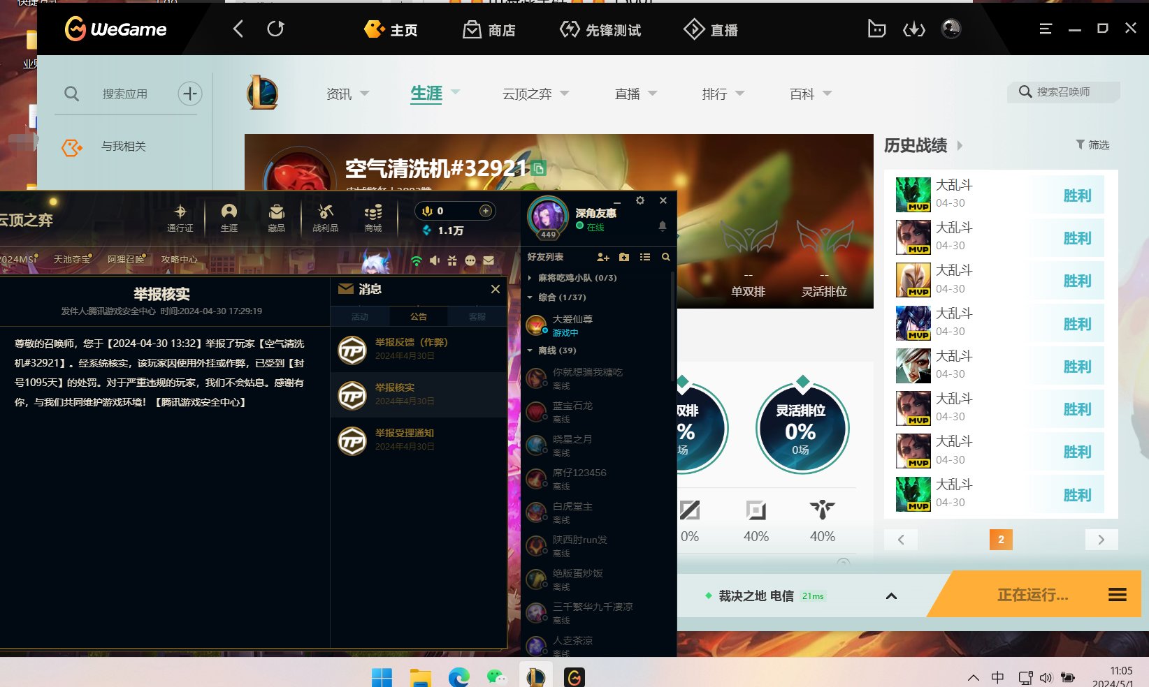Click the plus button to buy currency
This screenshot has width=1149, height=687.
[486, 211]
